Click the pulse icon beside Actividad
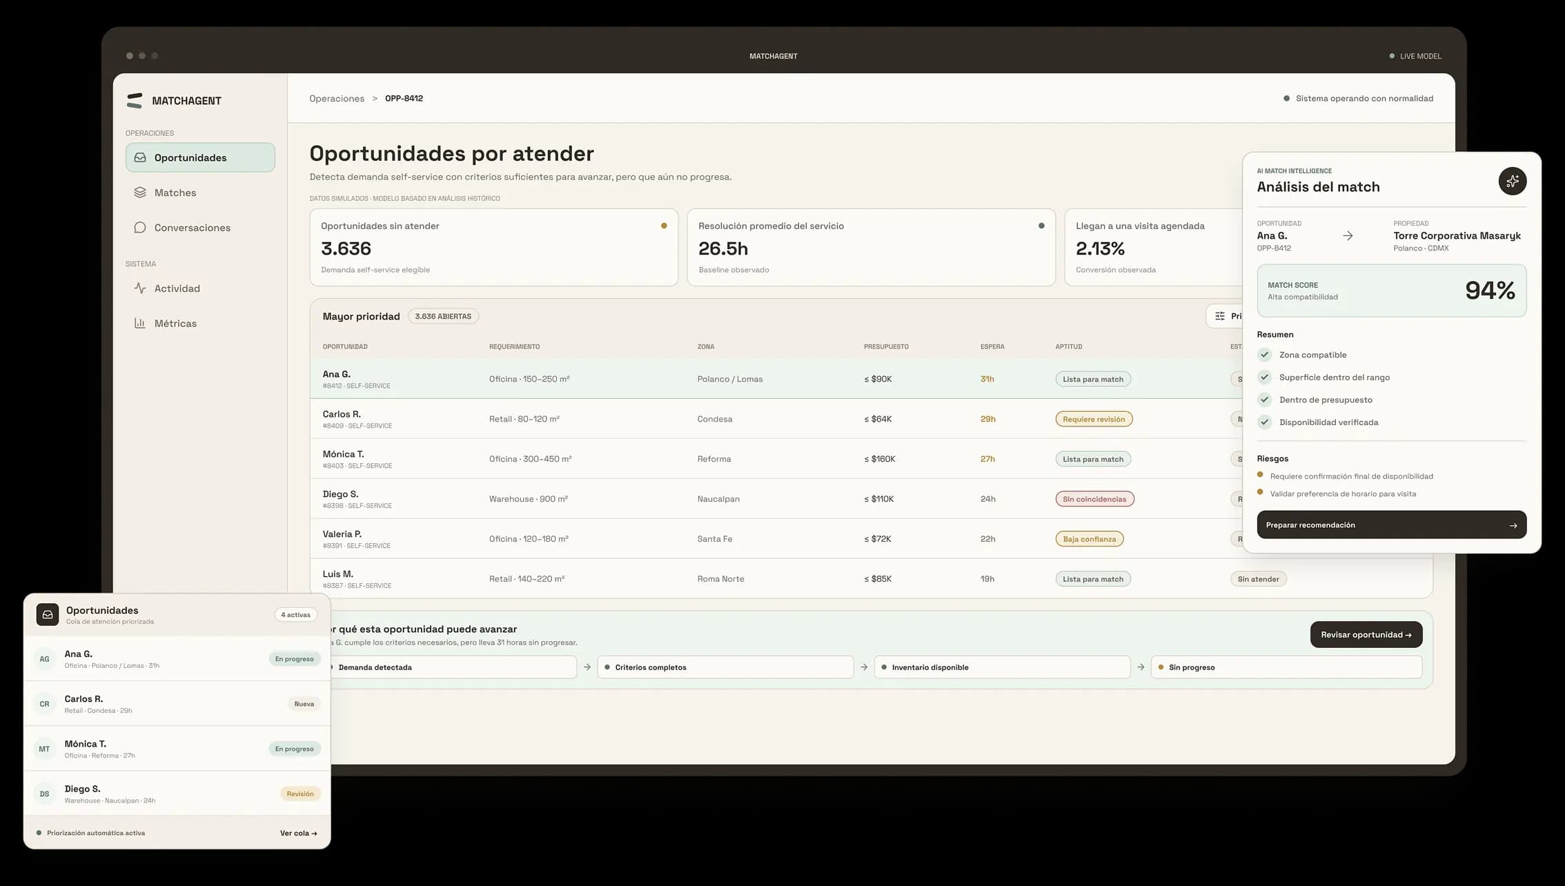Screen dimensions: 1565x886 pos(140,288)
